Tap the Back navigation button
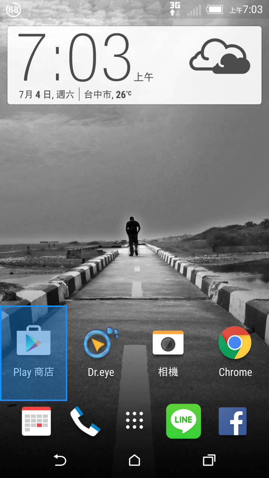Image resolution: width=269 pixels, height=478 pixels. coord(60,460)
